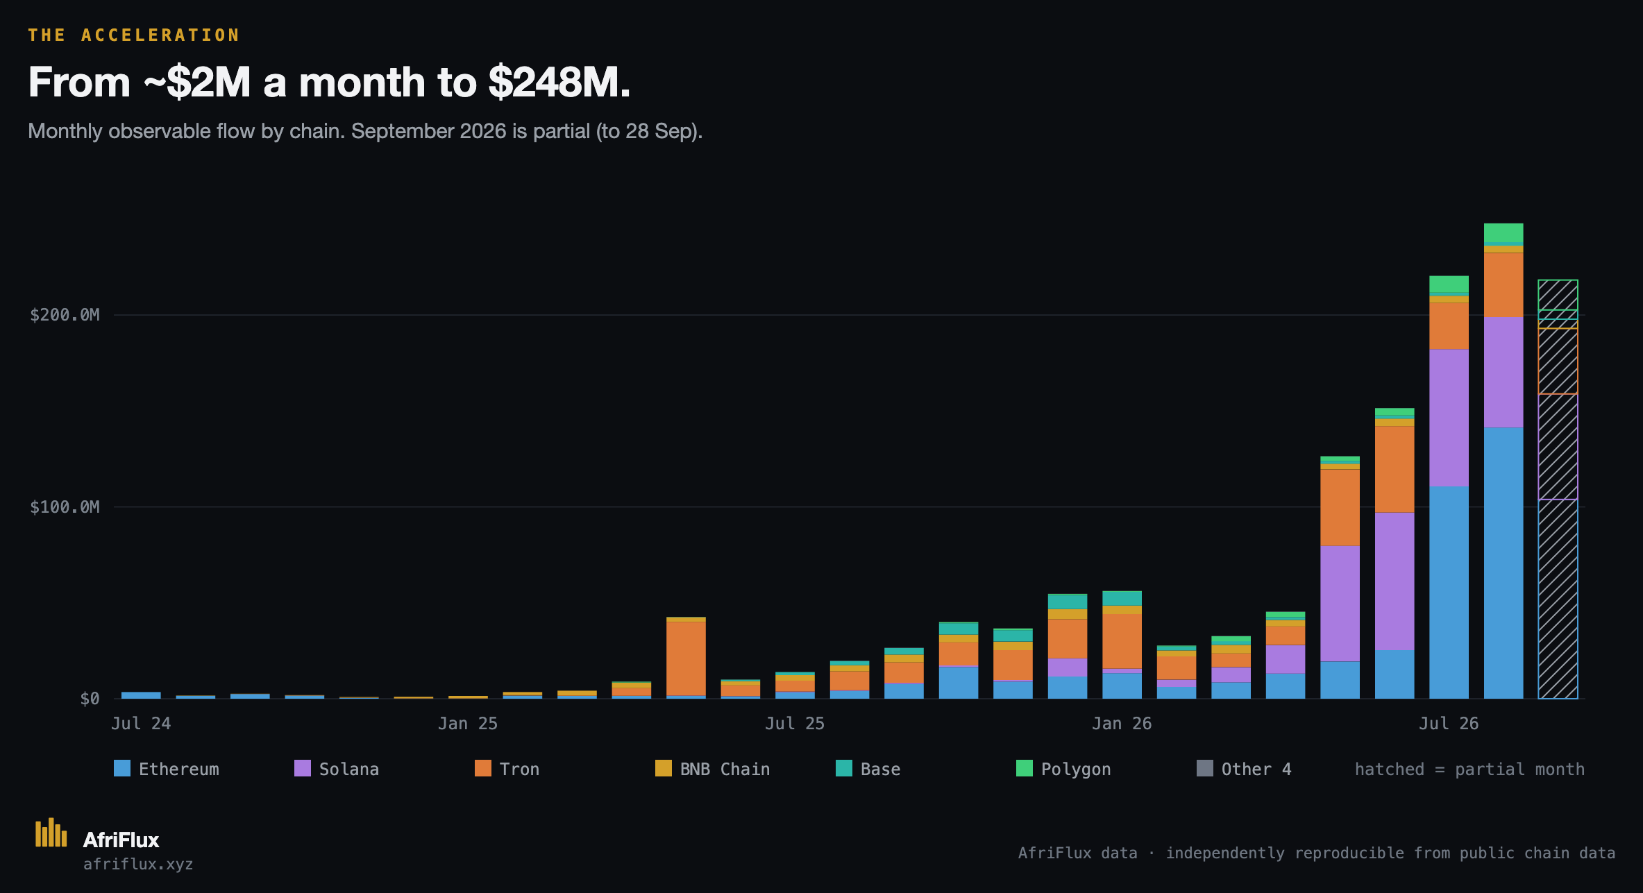Select the Base legend label
The height and width of the screenshot is (893, 1643).
point(881,769)
